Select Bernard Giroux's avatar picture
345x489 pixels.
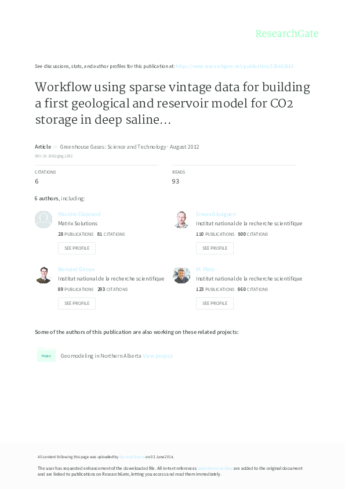(43, 275)
